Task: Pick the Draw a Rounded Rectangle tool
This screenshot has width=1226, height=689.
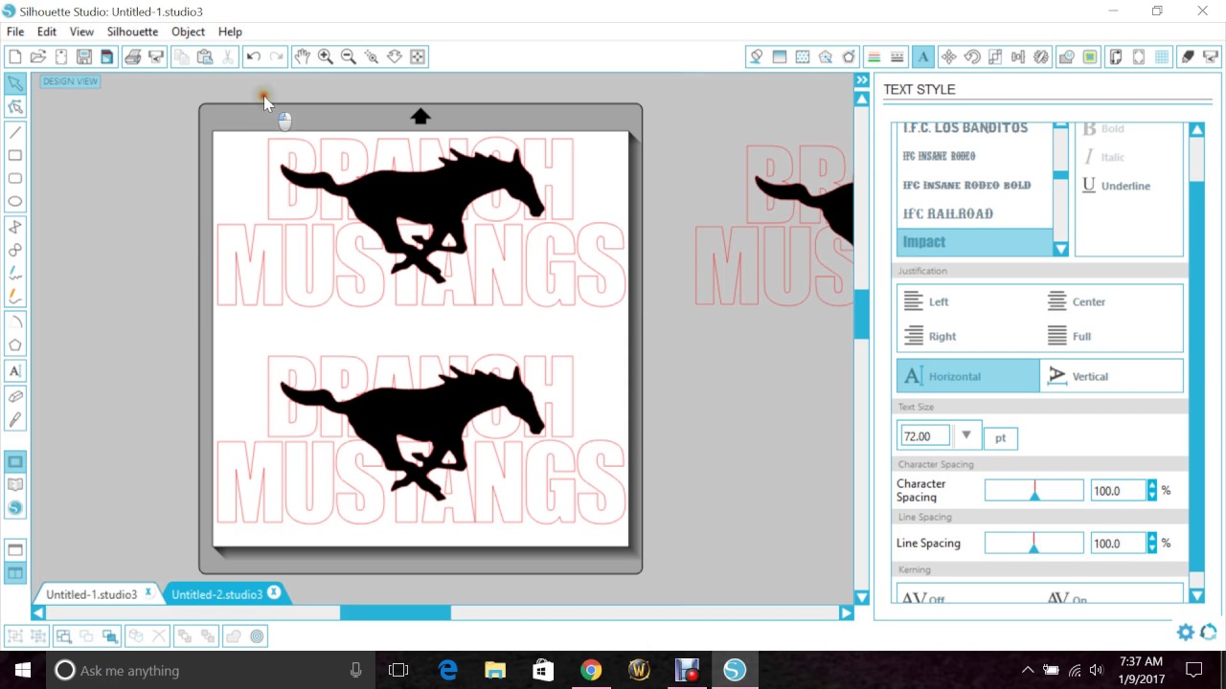Action: 15,178
